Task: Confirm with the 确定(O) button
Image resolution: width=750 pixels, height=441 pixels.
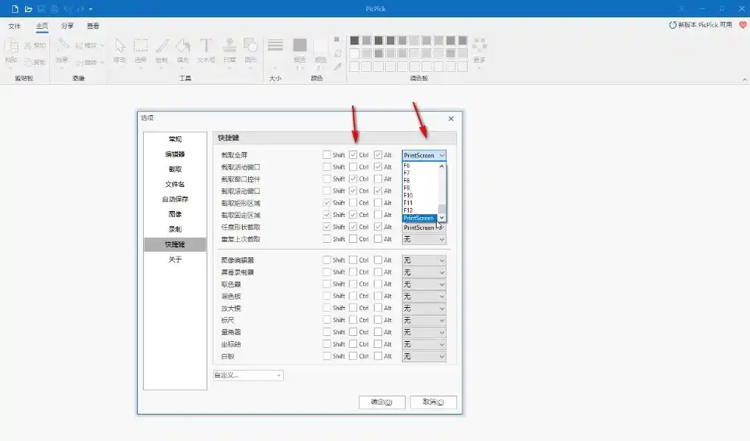Action: click(381, 402)
